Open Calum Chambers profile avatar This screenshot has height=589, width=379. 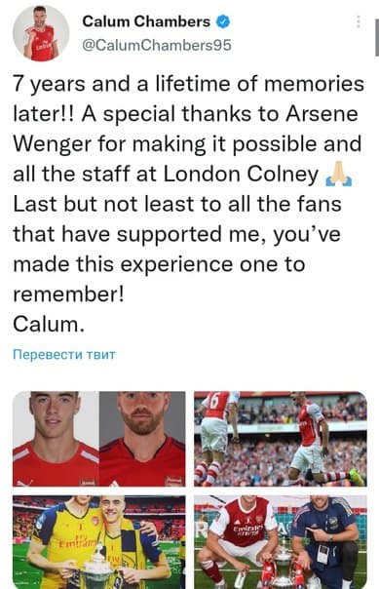pyautogui.click(x=41, y=33)
